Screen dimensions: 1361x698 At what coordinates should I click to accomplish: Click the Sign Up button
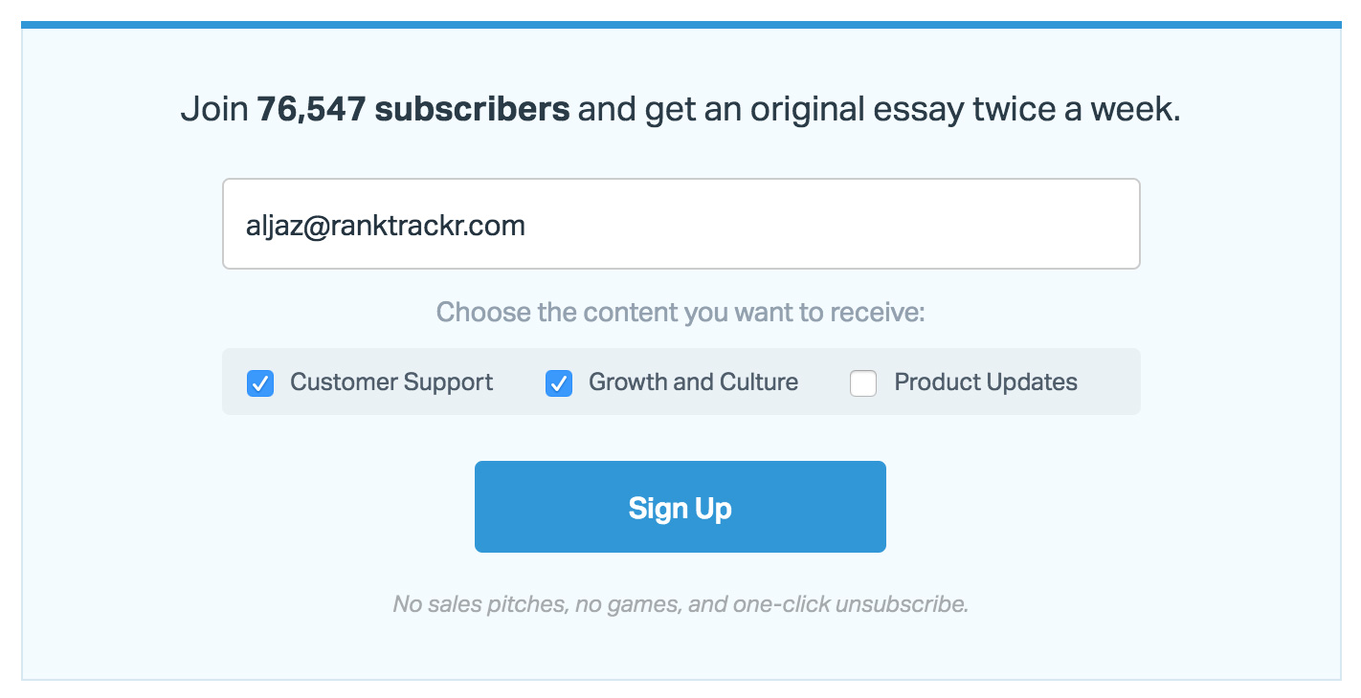680,507
